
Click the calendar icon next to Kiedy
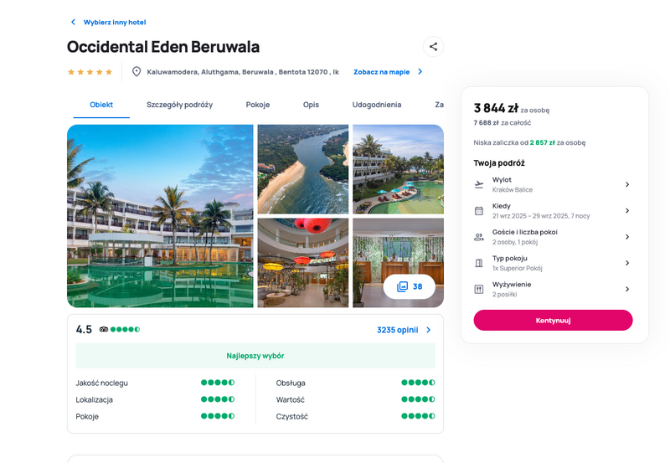point(479,211)
